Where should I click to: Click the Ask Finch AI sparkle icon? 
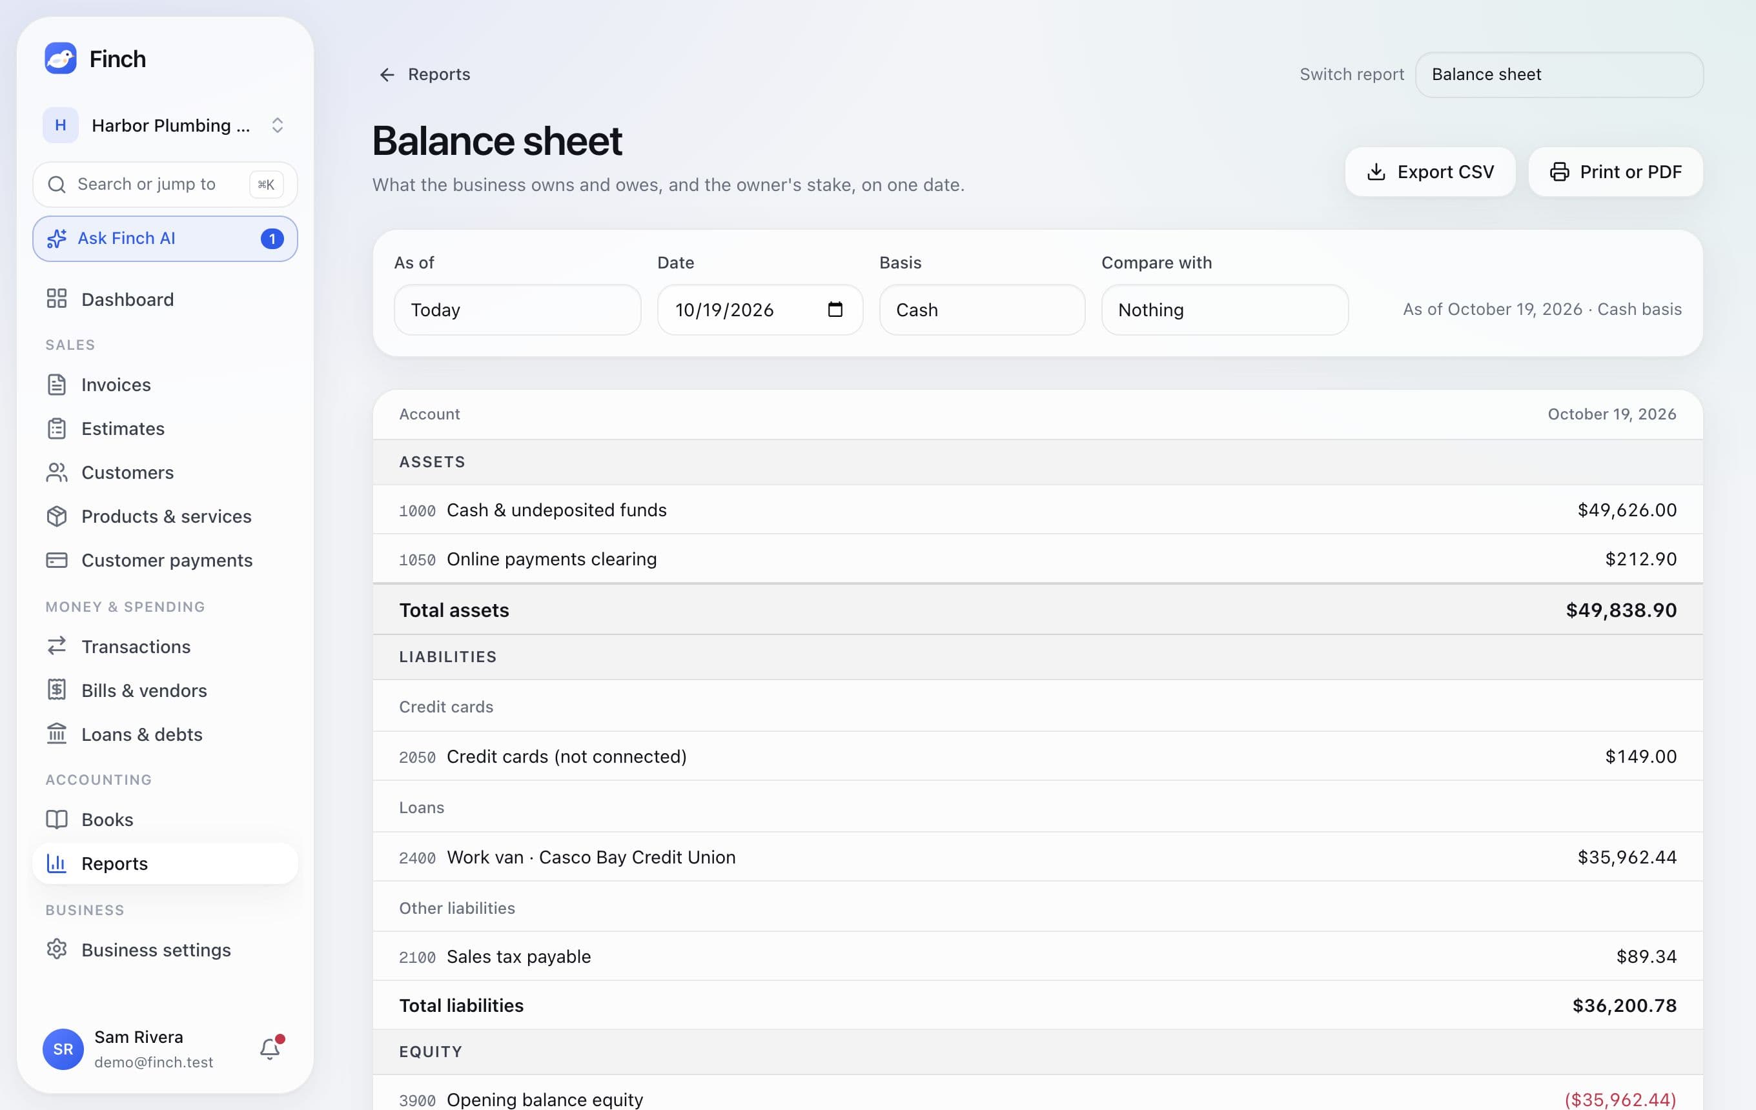[x=57, y=238]
